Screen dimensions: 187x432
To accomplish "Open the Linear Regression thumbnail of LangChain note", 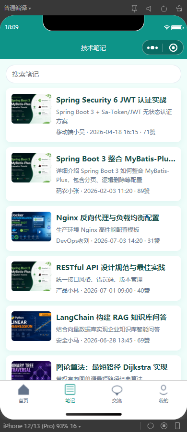I will 32,326.
